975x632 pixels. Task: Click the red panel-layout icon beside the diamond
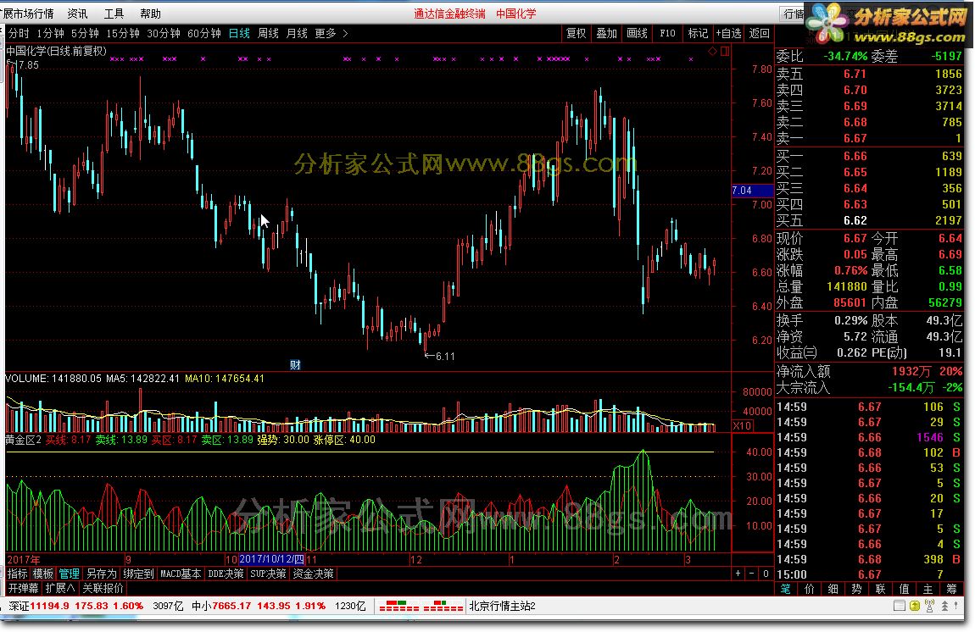[x=724, y=52]
